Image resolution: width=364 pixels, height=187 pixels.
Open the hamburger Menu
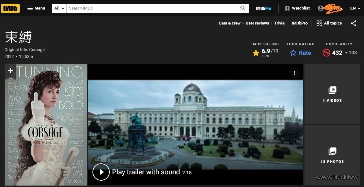pos(36,8)
